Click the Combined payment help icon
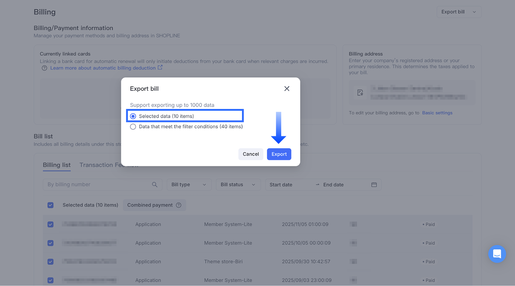The width and height of the screenshot is (515, 286). 179,205
